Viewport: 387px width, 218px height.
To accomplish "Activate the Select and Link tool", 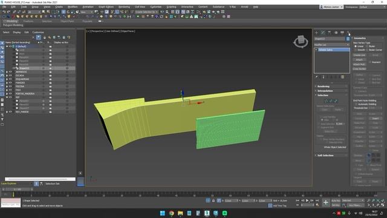I will (15, 12).
